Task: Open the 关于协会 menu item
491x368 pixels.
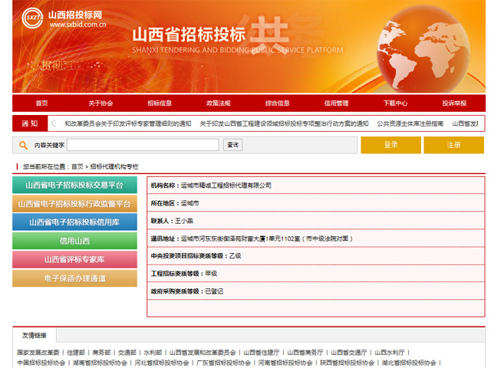Action: pos(100,103)
